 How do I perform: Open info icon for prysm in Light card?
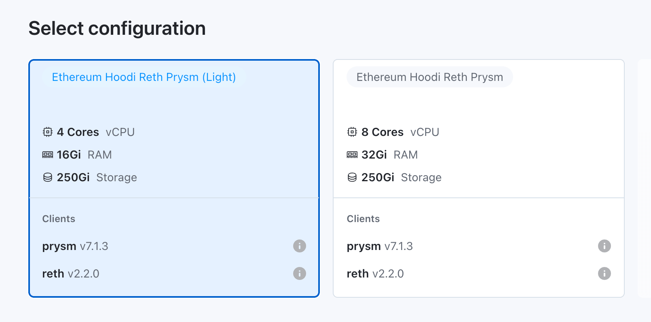[300, 246]
